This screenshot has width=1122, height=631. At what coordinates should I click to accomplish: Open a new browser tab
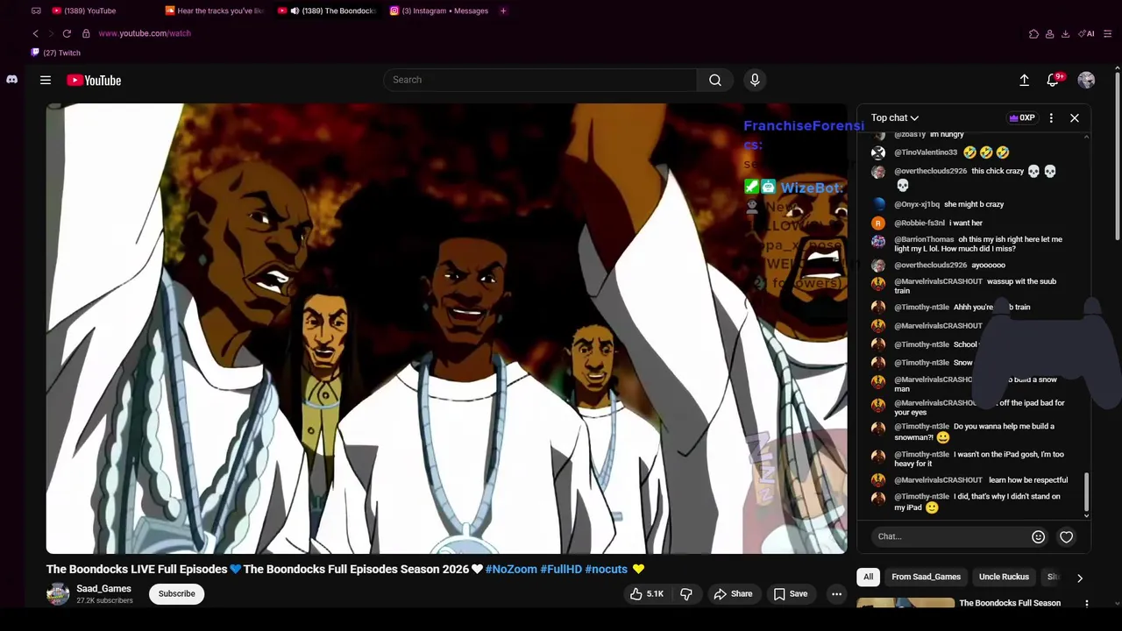coord(503,11)
